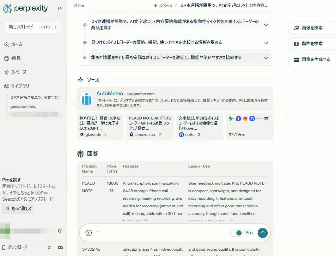Open the Discord icon link
The image size is (336, 256).
tap(60, 247)
